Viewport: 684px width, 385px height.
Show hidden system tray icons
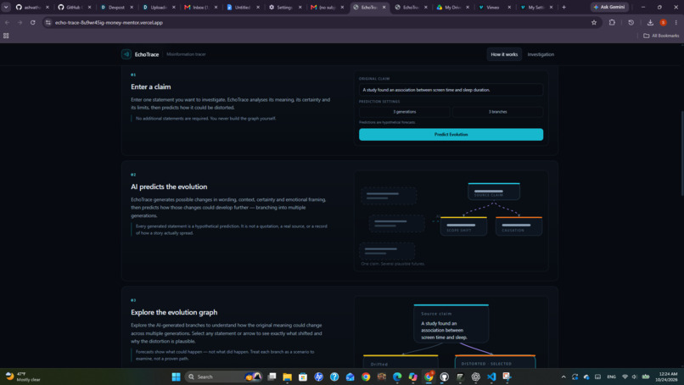[x=563, y=377]
